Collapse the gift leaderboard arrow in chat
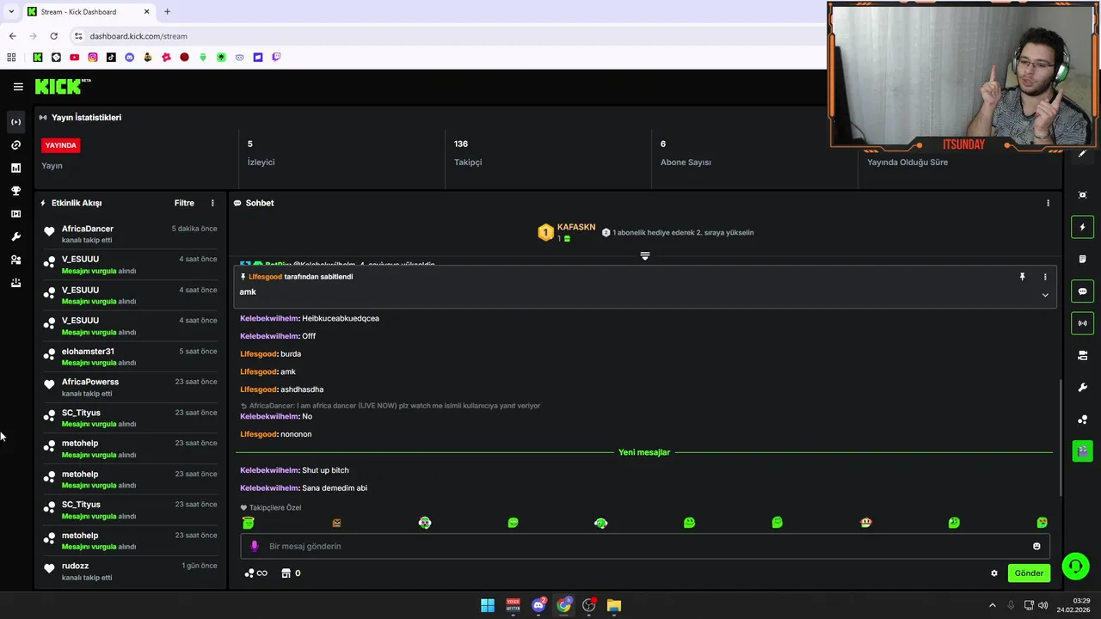 click(x=644, y=256)
